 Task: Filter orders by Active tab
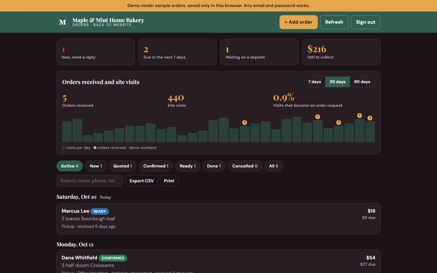69,166
